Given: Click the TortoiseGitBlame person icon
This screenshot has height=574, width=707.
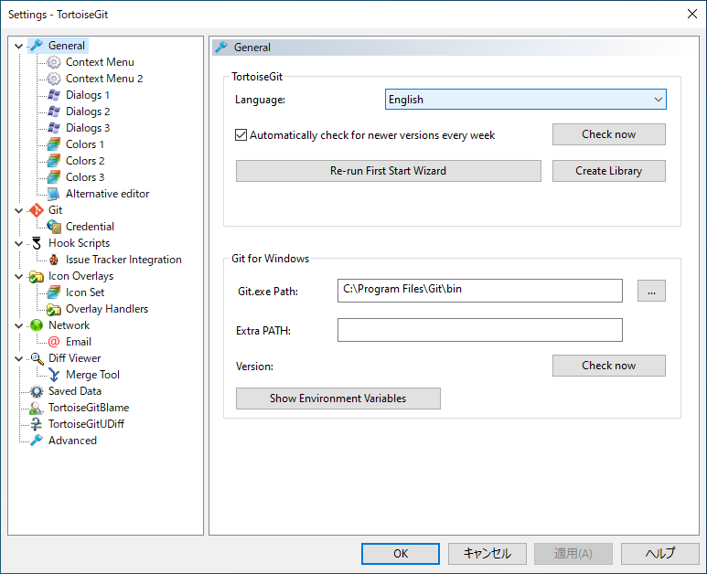Looking at the screenshot, I should coord(36,408).
